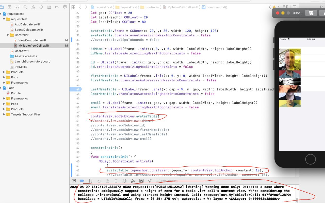The image size is (325, 203).
Task: Click Controller in jump bar
Action: pyautogui.click(x=150, y=7)
